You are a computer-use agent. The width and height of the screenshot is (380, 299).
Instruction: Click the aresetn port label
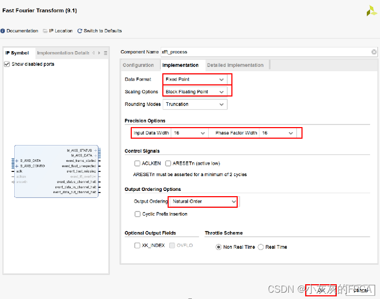click(22, 182)
